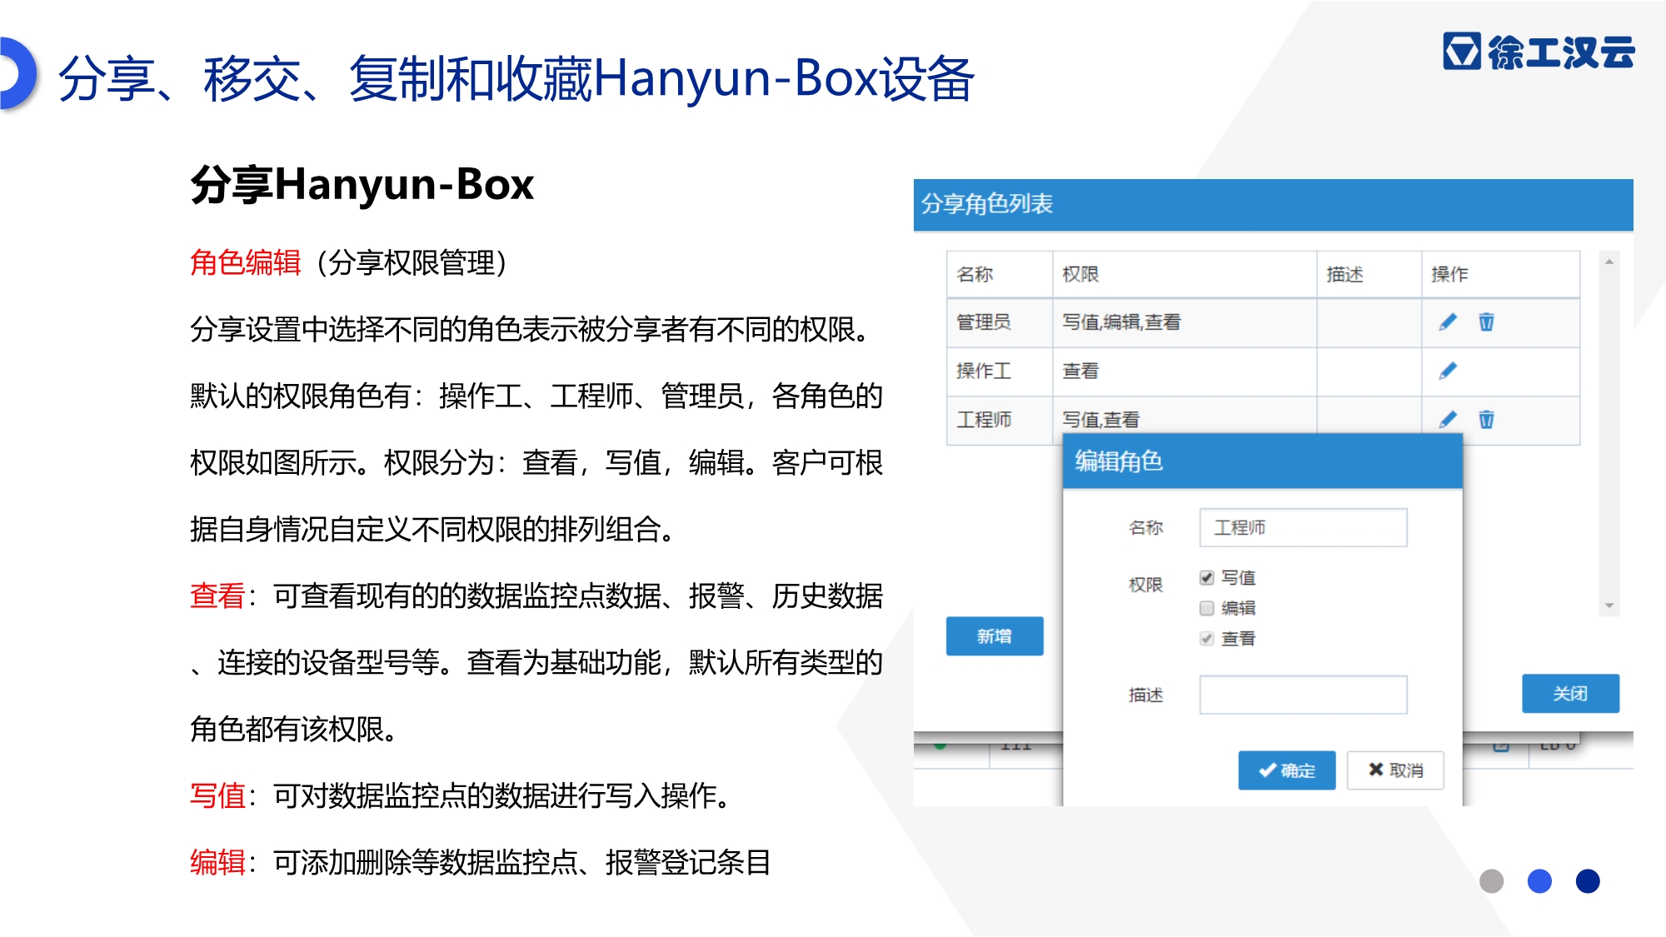The height and width of the screenshot is (937, 1666).
Task: Click the middle blue slide indicator dot
Action: (x=1539, y=881)
